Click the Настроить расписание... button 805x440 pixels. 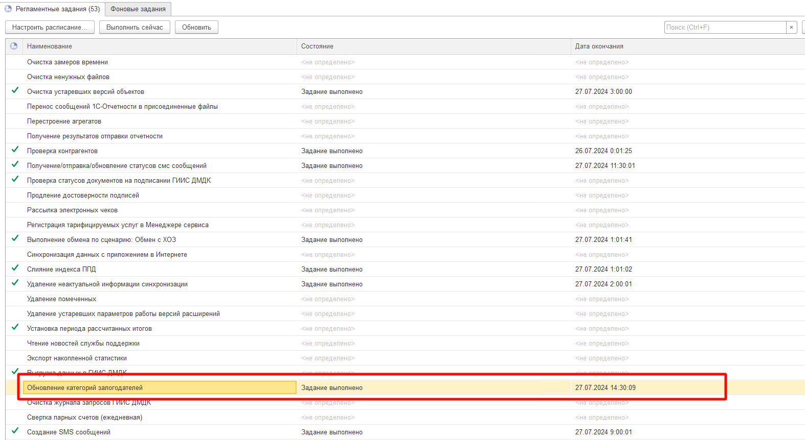(50, 27)
